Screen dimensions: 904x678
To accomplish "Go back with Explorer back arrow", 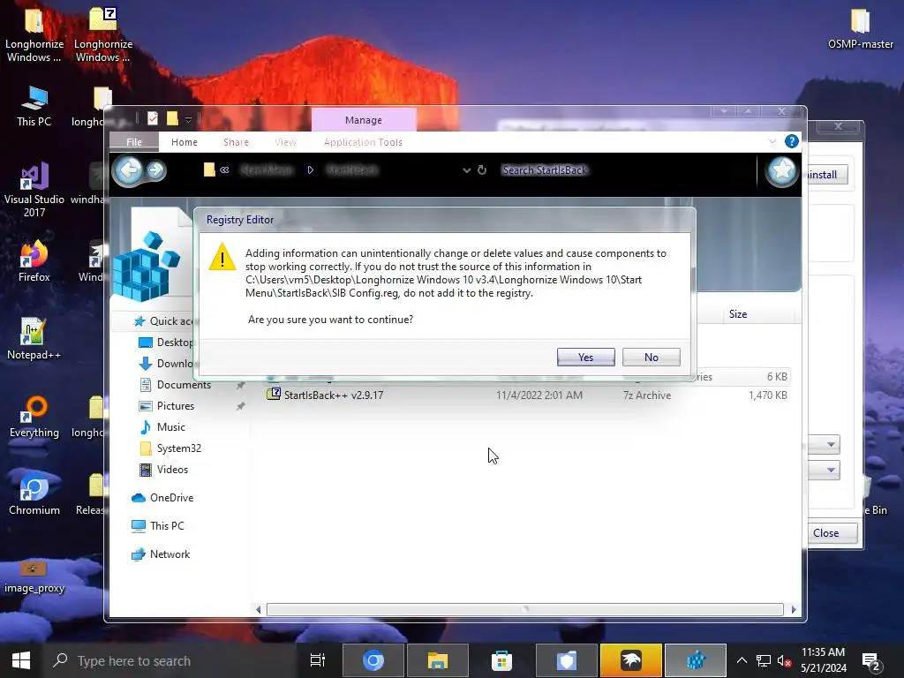I will tap(129, 170).
